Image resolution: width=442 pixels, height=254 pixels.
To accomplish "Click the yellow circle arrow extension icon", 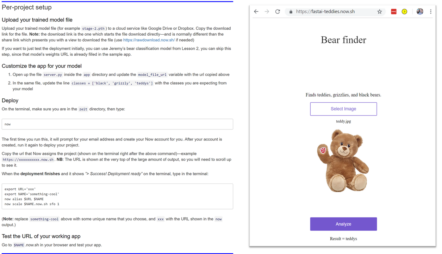I will click(x=404, y=12).
